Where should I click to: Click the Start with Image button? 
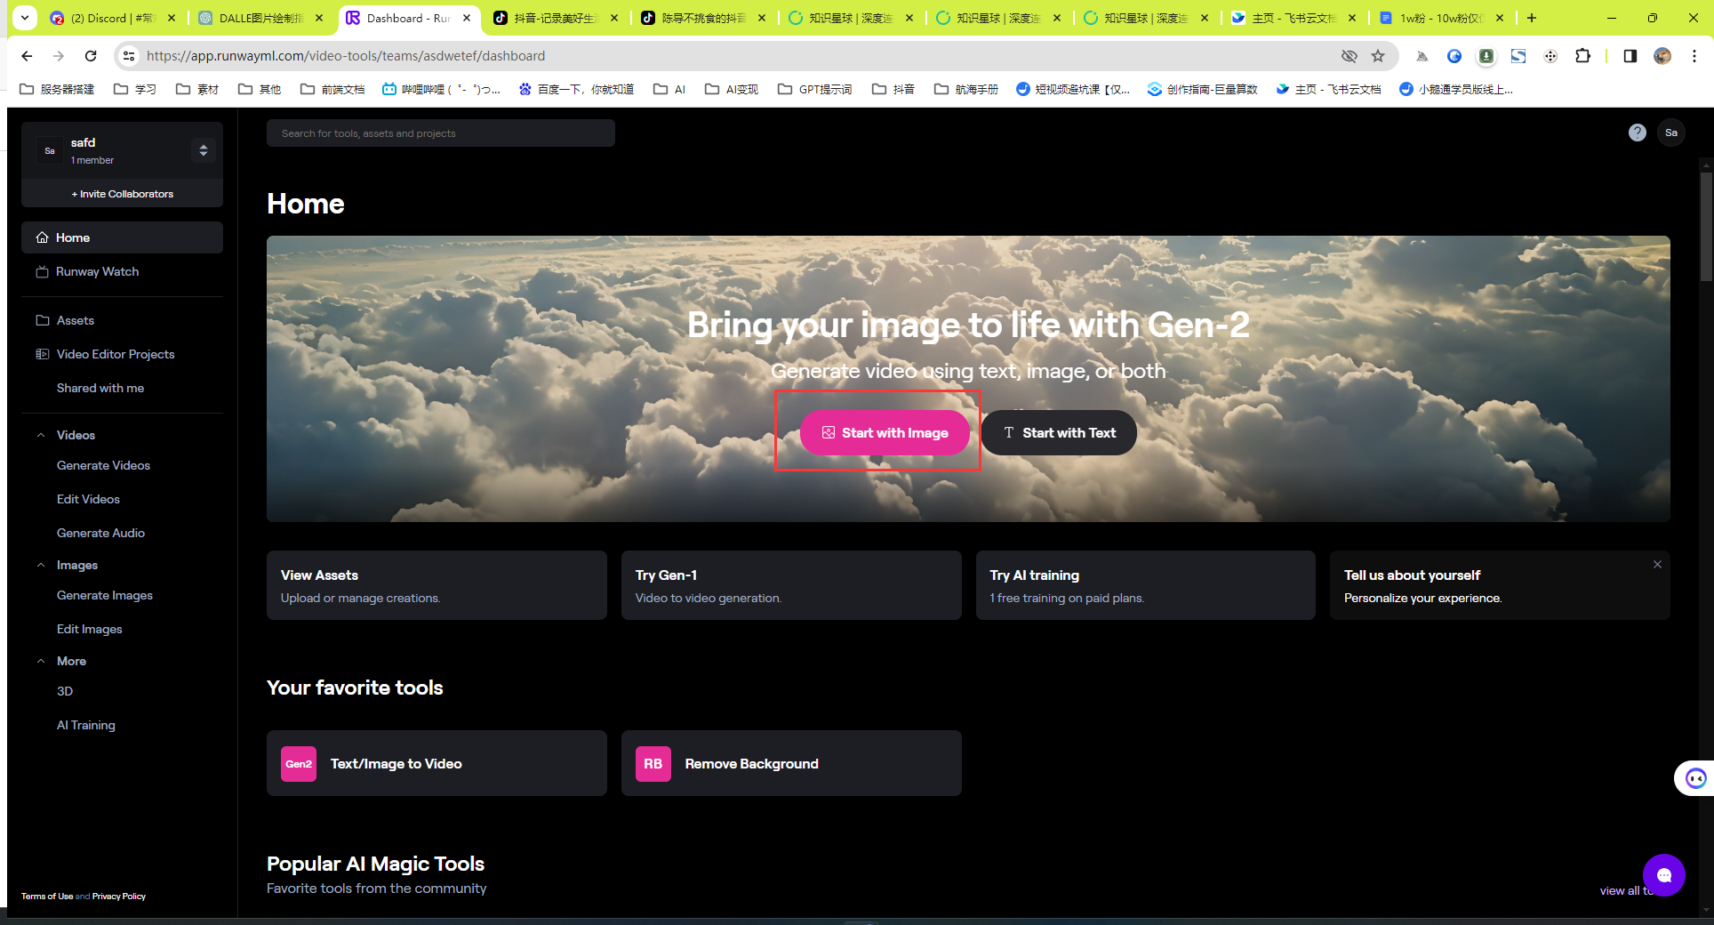point(885,432)
